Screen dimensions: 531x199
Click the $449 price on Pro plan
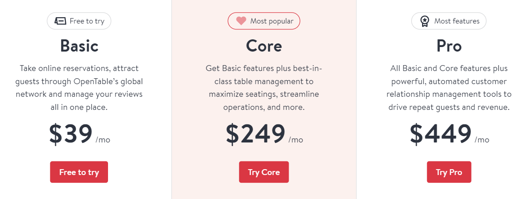click(441, 134)
